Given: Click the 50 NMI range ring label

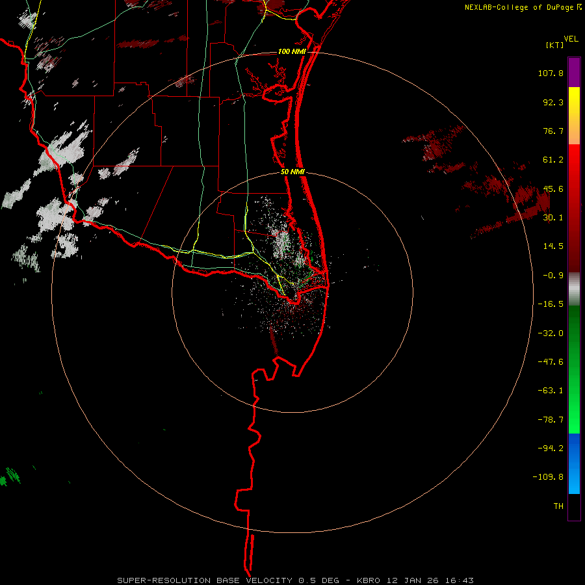Looking at the screenshot, I should coord(292,172).
